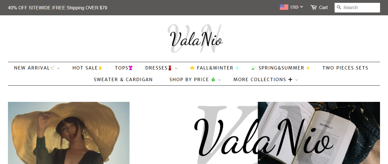Viewport: 388px width, 164px height.
Task: Click the snowflake icon in FALL&WINTER
Action: pos(237,68)
